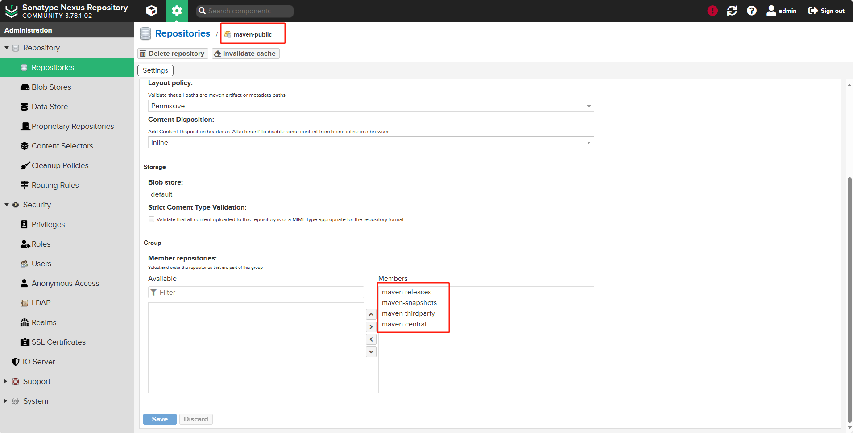
Task: Select the Administration gear icon
Action: (x=177, y=11)
